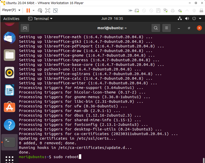Screen dimensions: 205x163
Task: Click 'Processing triggers for fontconfig' line
Action: tap(83, 125)
